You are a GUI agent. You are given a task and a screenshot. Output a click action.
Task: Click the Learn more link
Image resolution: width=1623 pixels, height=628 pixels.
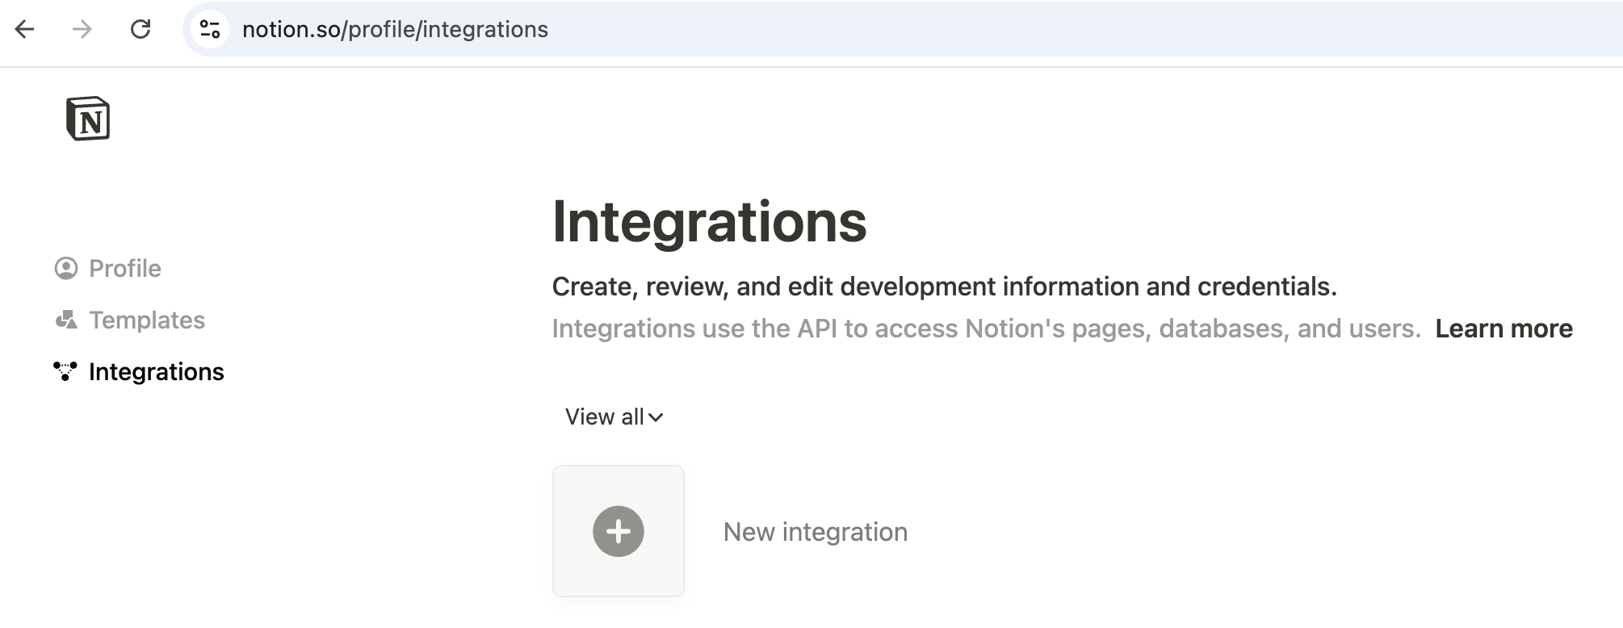[x=1503, y=329]
